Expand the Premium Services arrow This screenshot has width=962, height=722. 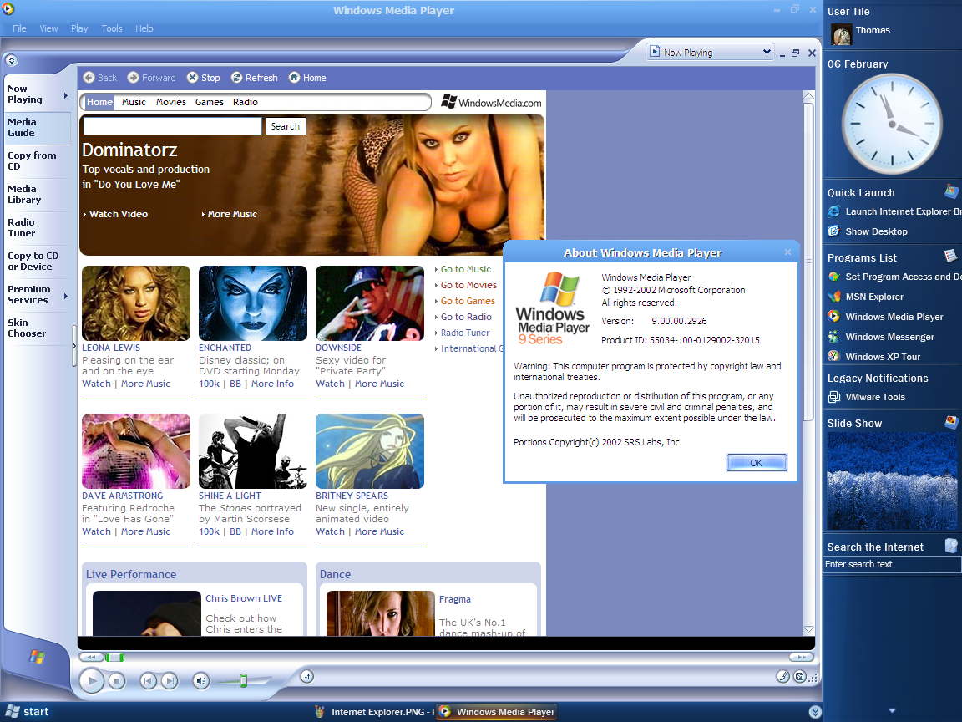click(x=65, y=297)
